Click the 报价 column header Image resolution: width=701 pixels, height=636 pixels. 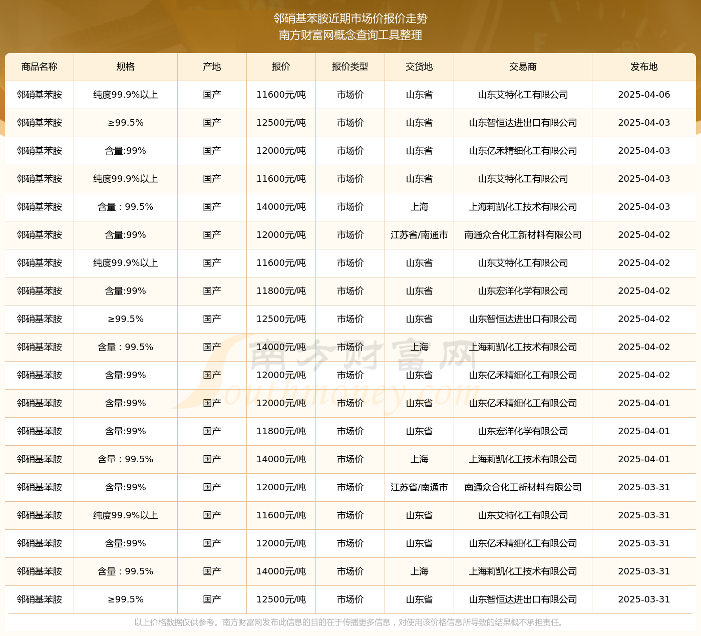pos(281,67)
